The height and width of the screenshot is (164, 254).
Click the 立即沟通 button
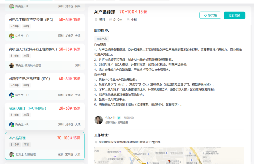[234, 15]
